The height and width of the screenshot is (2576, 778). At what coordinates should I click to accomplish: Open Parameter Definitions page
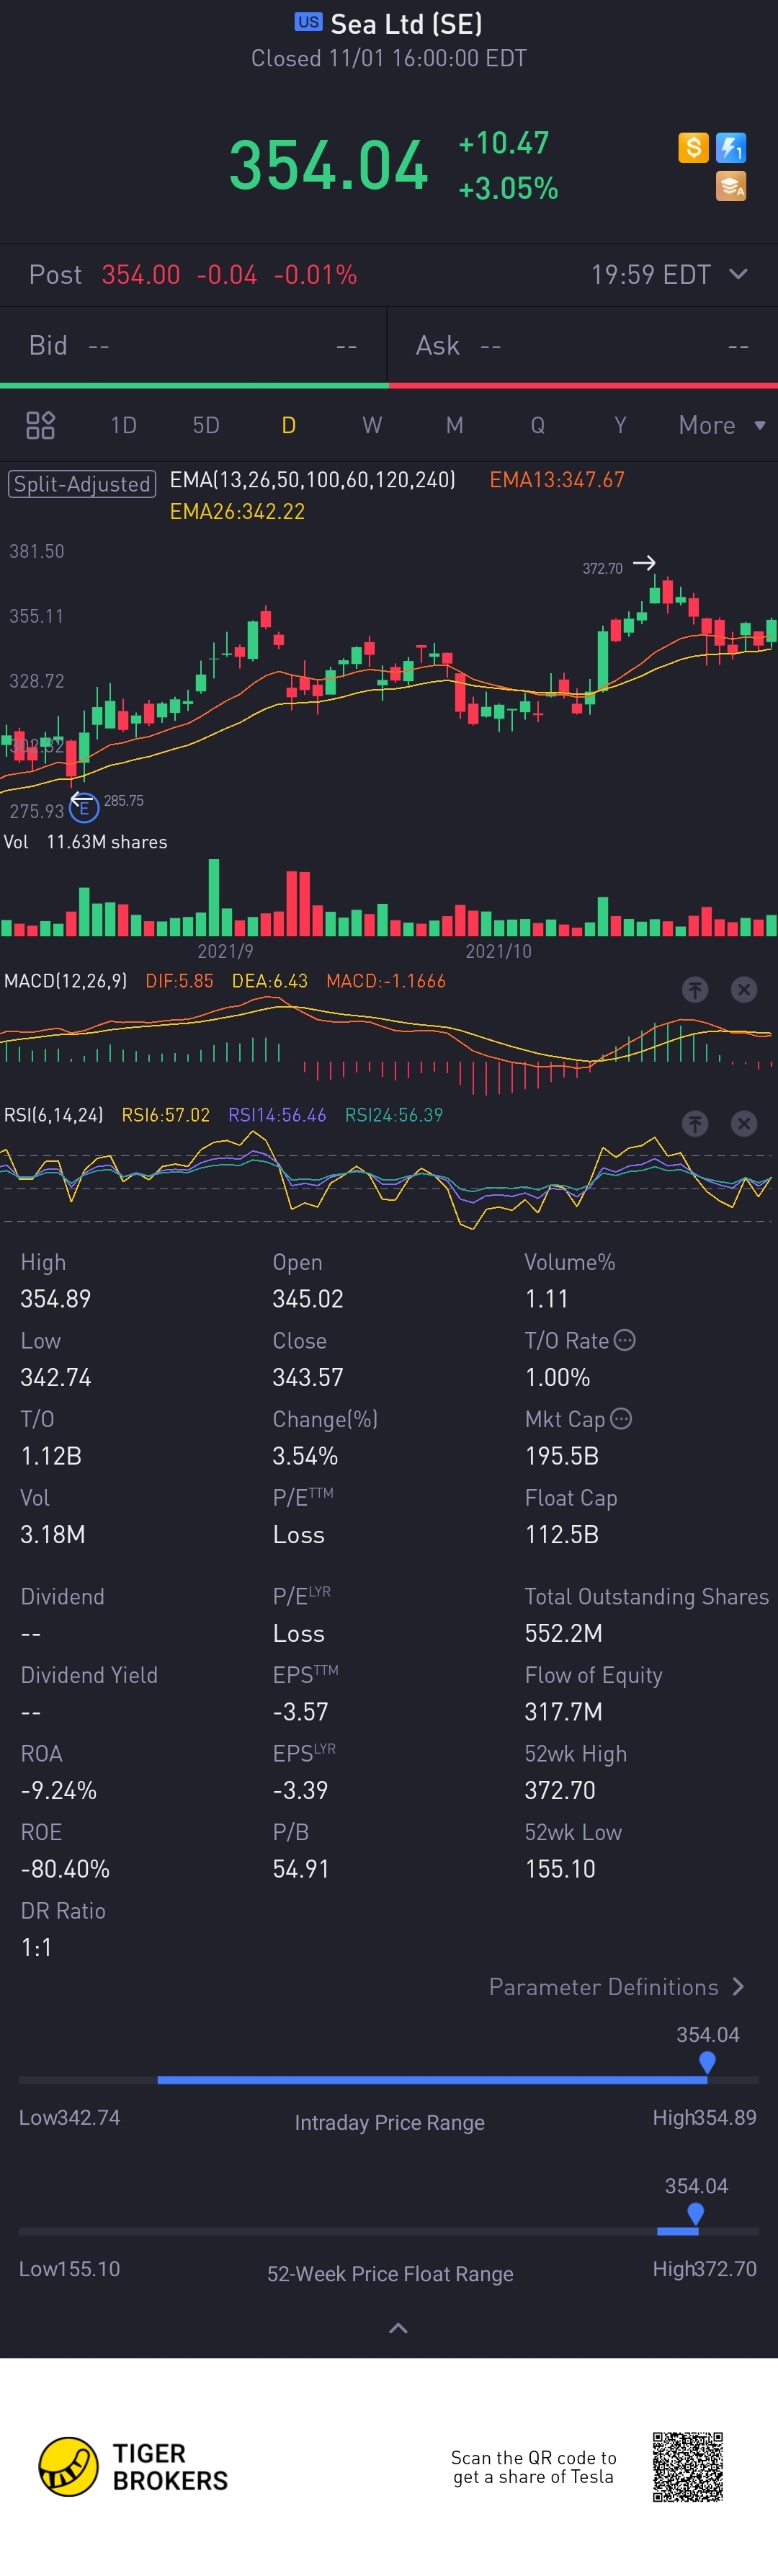point(616,1987)
